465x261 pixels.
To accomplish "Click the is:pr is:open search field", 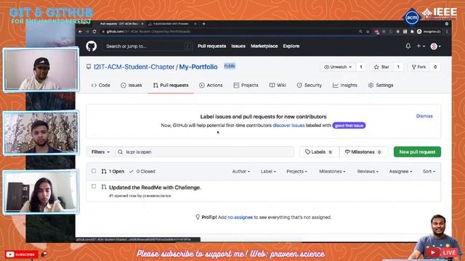I will coord(205,152).
